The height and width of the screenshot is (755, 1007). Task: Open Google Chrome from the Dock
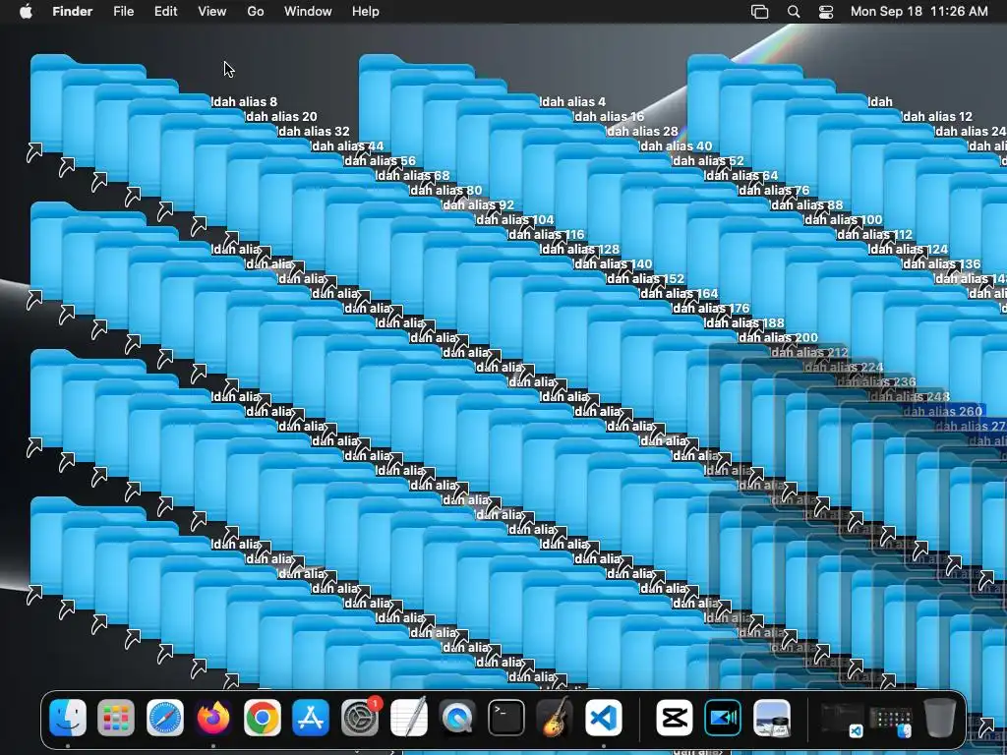pyautogui.click(x=262, y=717)
